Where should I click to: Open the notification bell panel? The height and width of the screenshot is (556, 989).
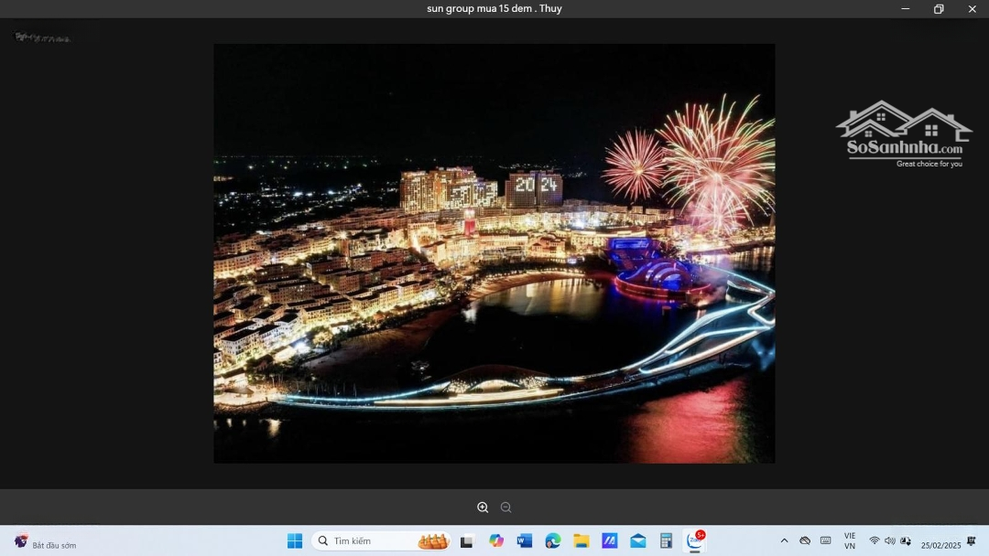point(972,540)
